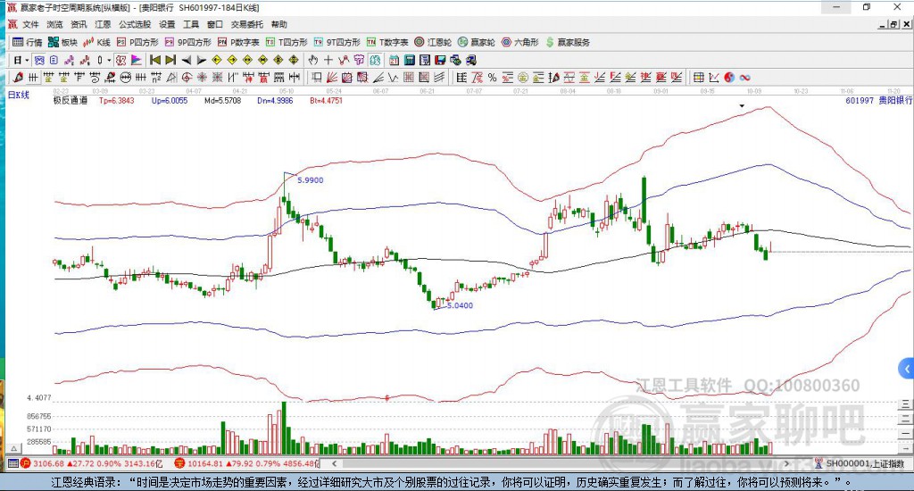Open the 帮助 menu

click(279, 24)
